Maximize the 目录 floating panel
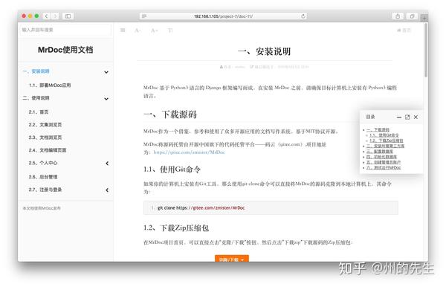 [407, 117]
